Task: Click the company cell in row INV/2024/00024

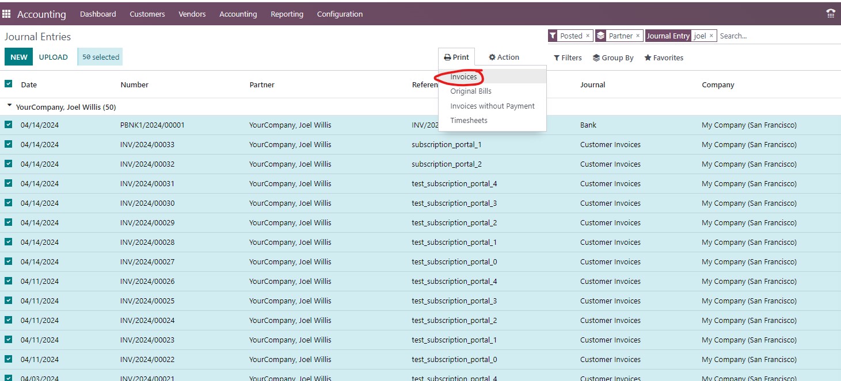Action: (x=749, y=320)
